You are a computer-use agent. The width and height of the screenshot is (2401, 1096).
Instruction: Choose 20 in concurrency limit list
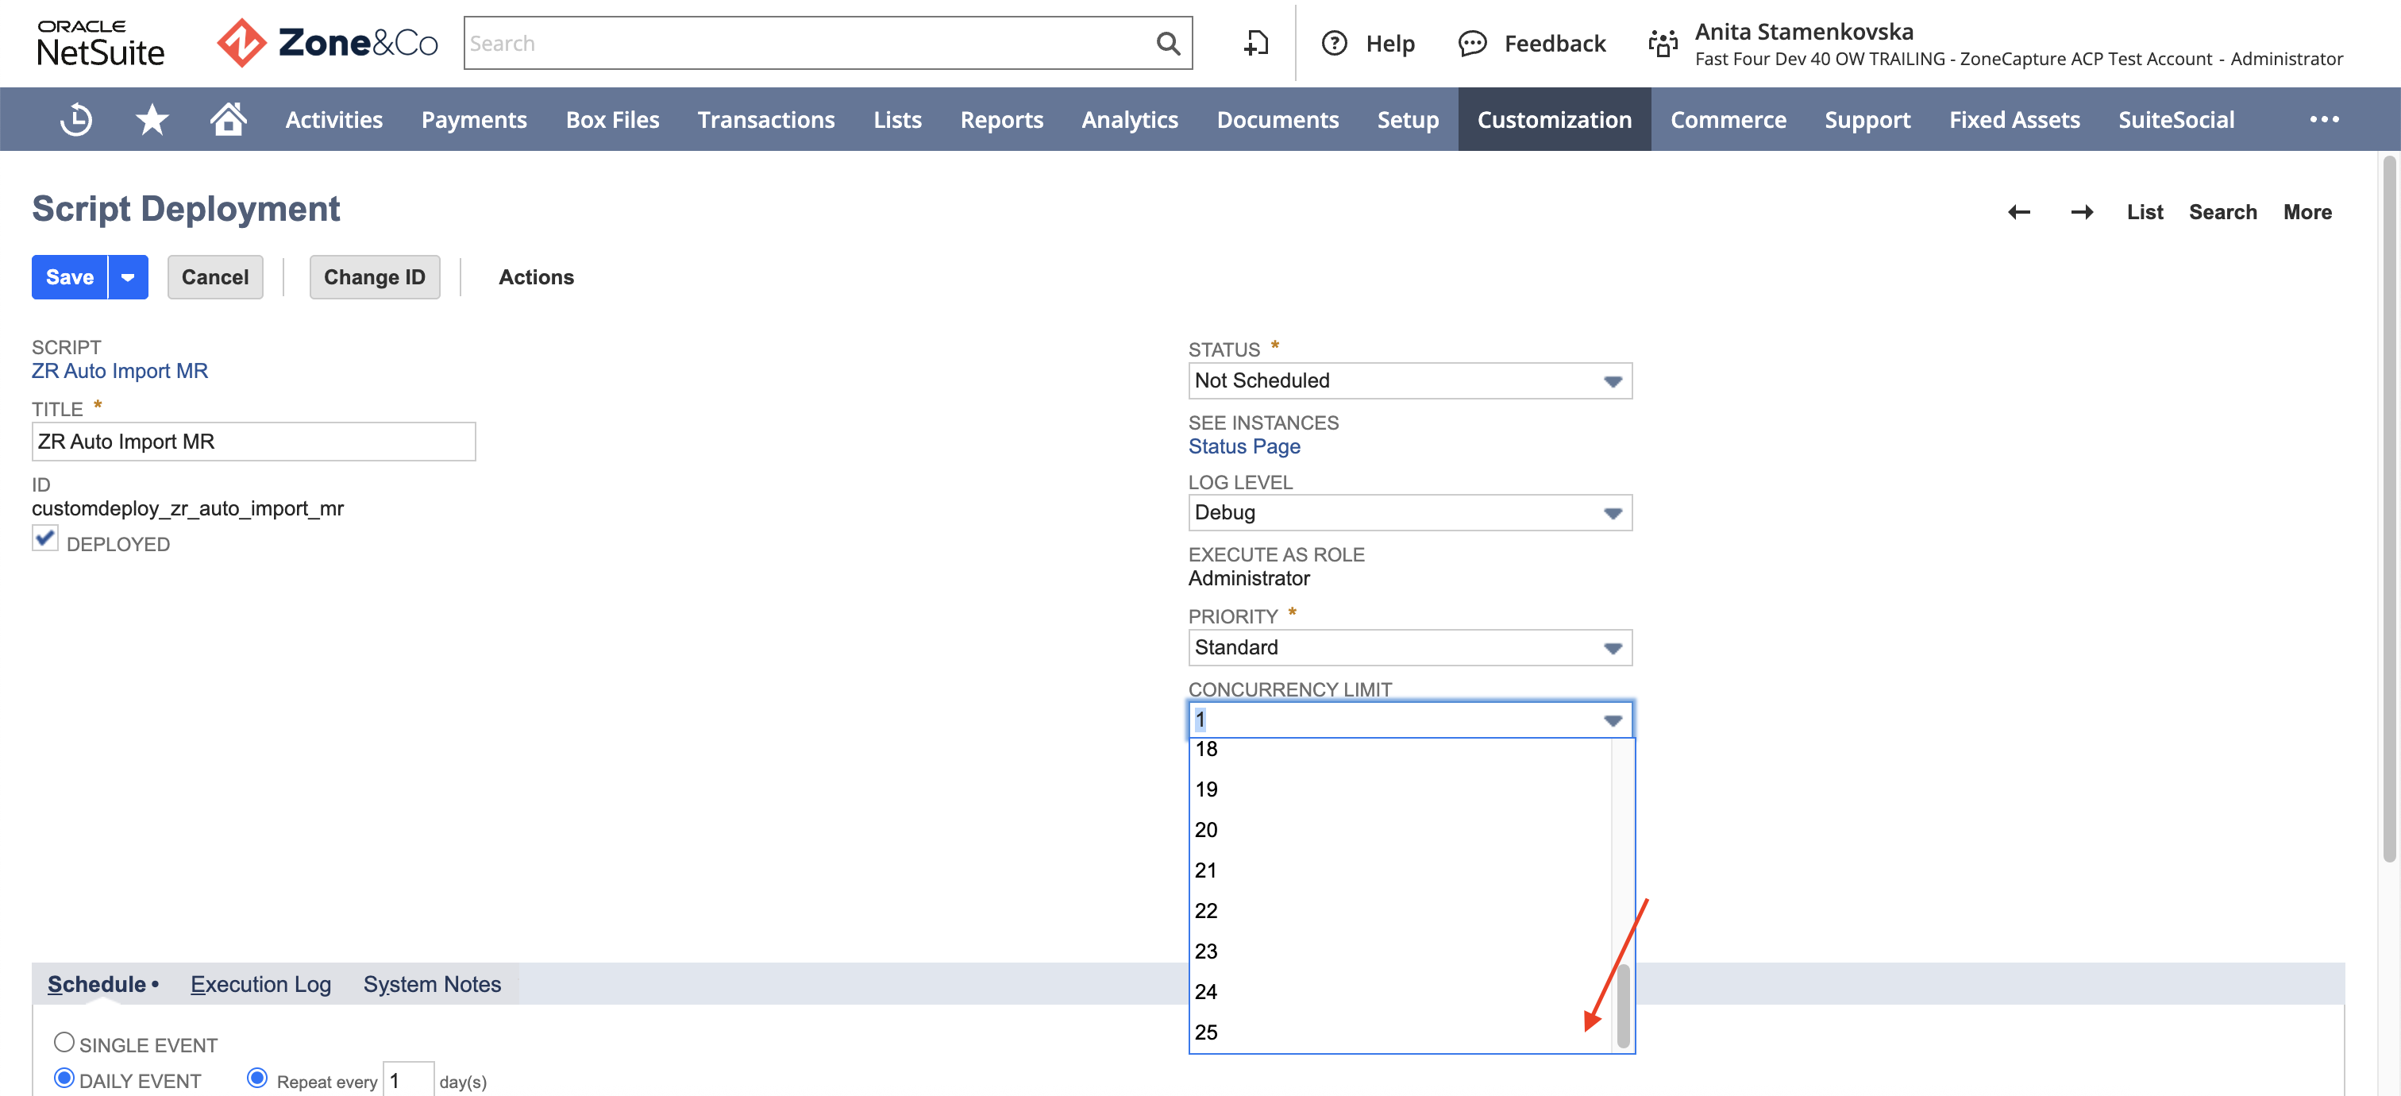point(1400,831)
